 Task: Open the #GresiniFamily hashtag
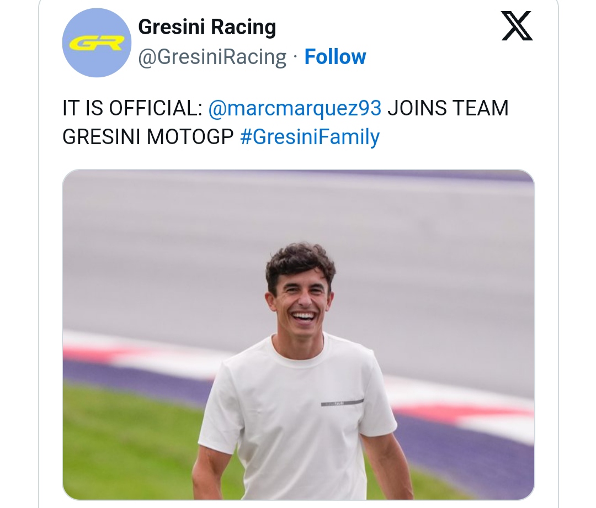coord(310,137)
